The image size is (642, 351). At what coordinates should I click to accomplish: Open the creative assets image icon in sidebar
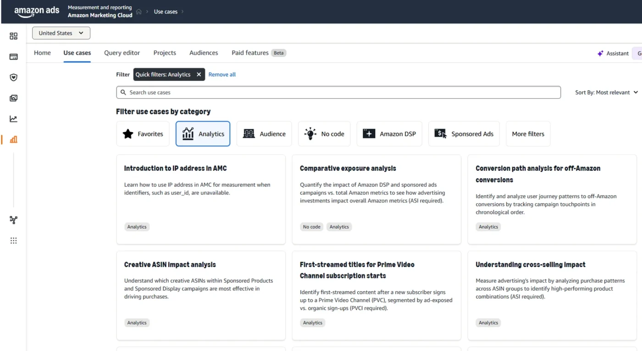point(13,98)
